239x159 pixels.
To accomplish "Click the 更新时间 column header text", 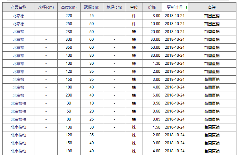I will (175, 7).
